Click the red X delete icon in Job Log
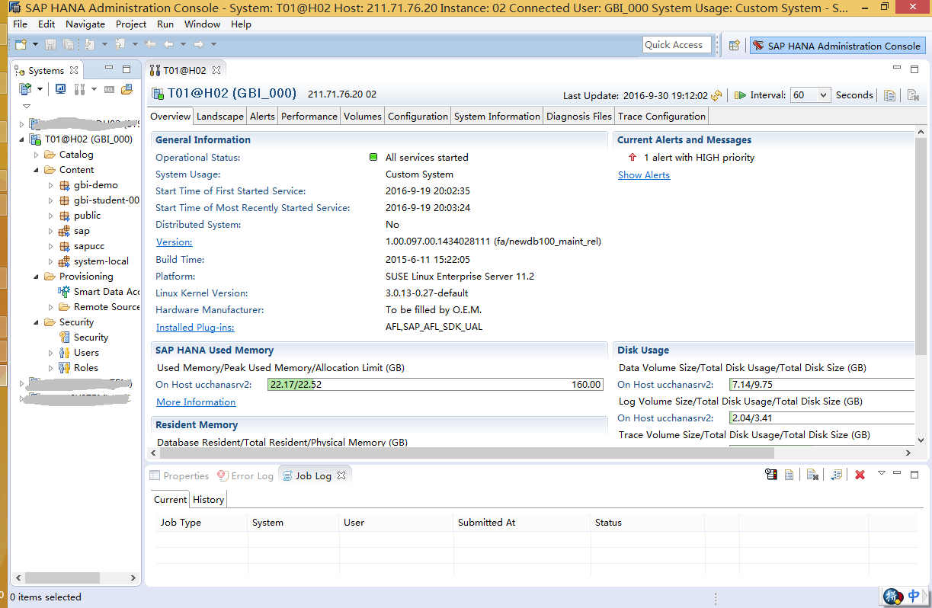 [860, 475]
